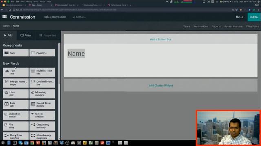The height and width of the screenshot is (146, 261).
Task: Add a Columns component
Action: (x=42, y=53)
